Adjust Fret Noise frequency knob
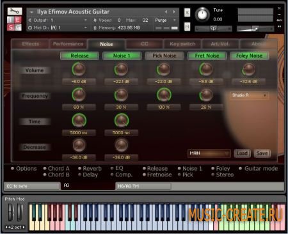The width and height of the screenshot is (288, 234). point(206,95)
